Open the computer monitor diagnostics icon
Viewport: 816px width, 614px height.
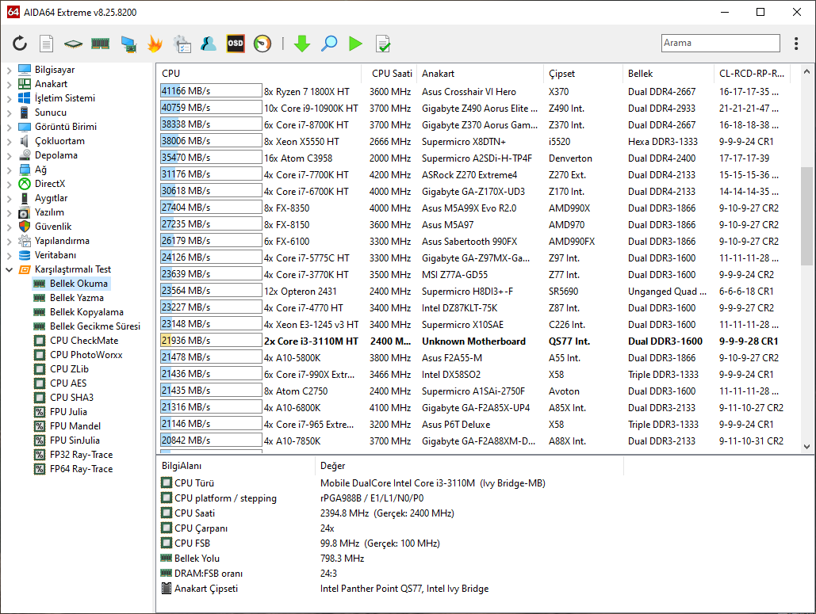(128, 44)
